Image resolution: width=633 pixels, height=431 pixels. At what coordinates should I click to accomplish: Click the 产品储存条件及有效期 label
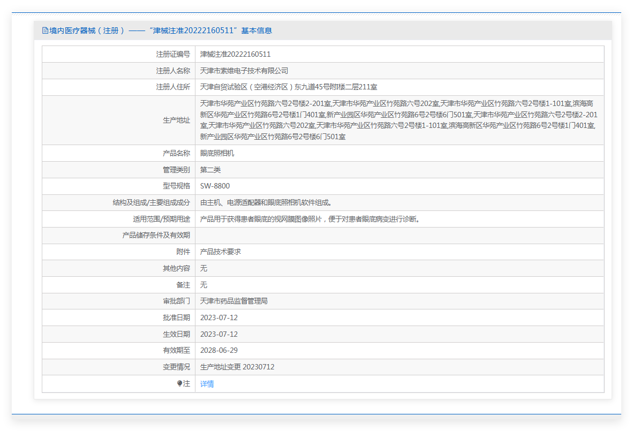[156, 235]
